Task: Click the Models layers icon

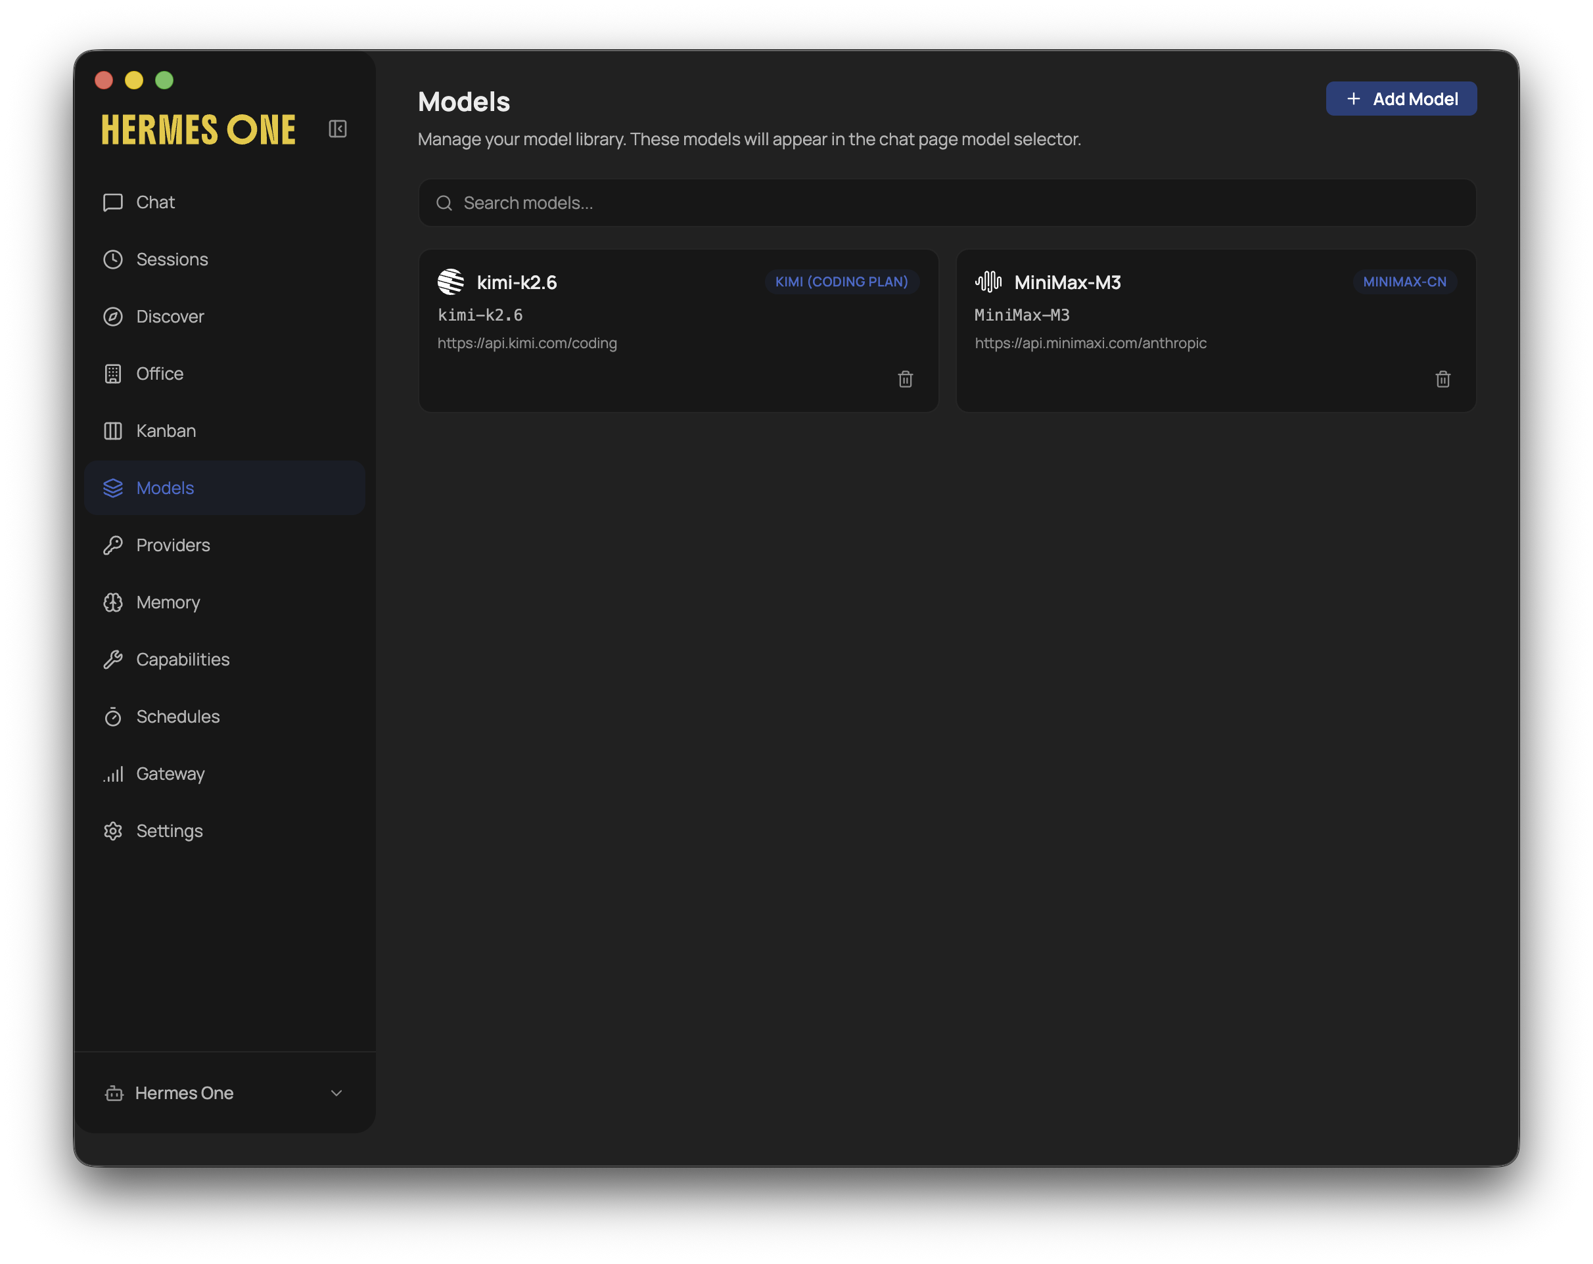Action: tap(113, 488)
